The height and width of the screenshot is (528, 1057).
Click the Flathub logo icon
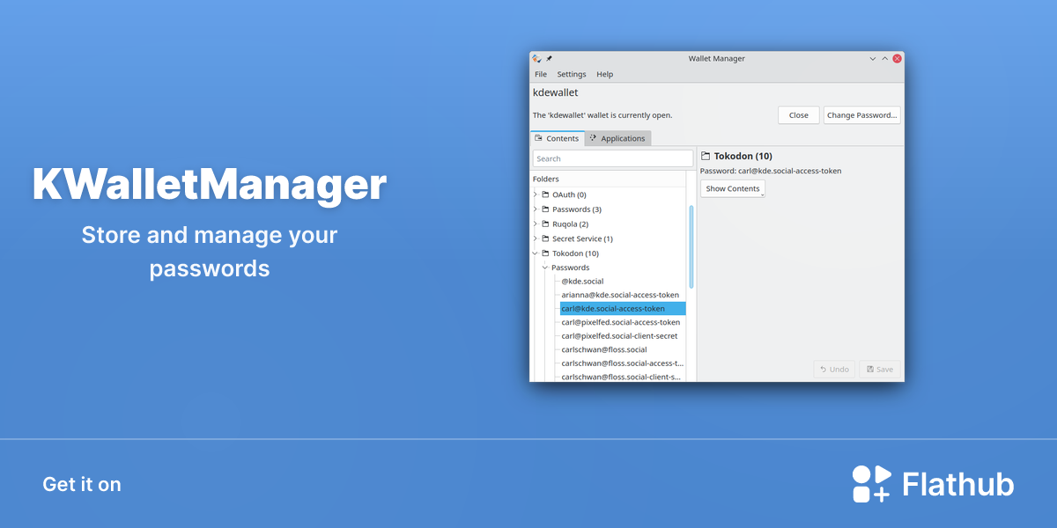click(x=872, y=484)
